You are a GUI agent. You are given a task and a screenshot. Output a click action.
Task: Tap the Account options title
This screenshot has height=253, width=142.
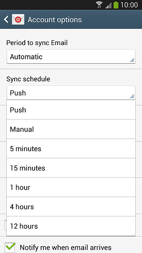pyautogui.click(x=55, y=20)
